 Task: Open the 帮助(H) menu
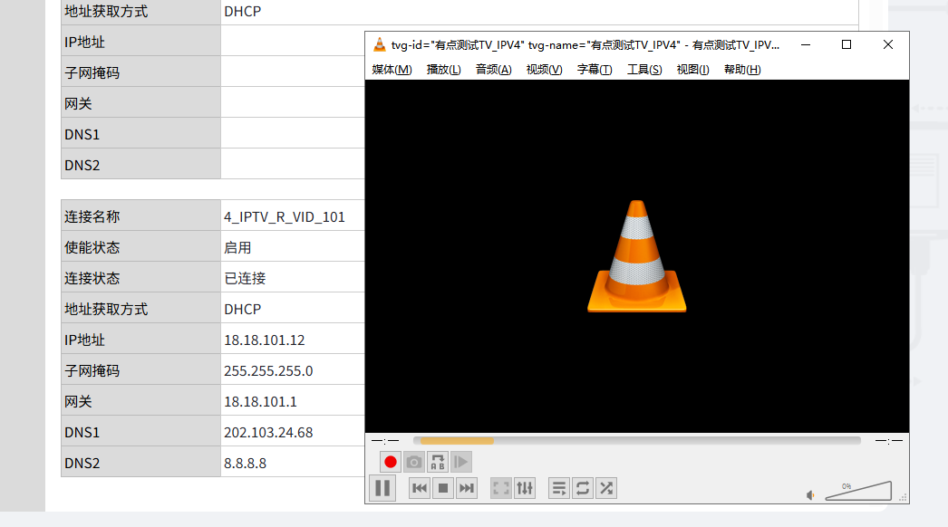(x=742, y=70)
